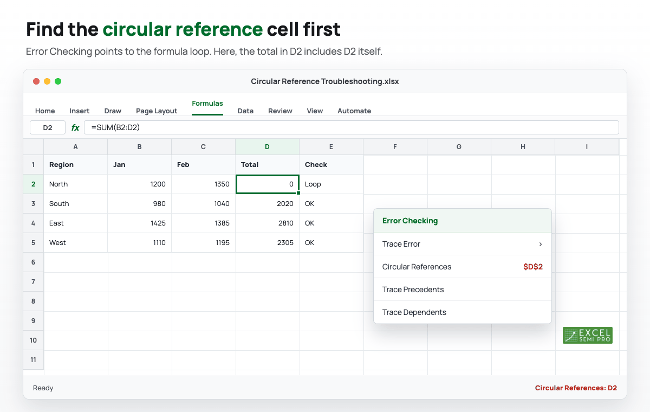Screen dimensions: 650x412
Task: Switch to the View tab
Action: coord(315,111)
